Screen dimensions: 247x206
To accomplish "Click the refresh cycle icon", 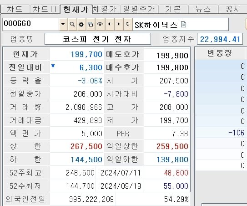I will (x=128, y=24).
